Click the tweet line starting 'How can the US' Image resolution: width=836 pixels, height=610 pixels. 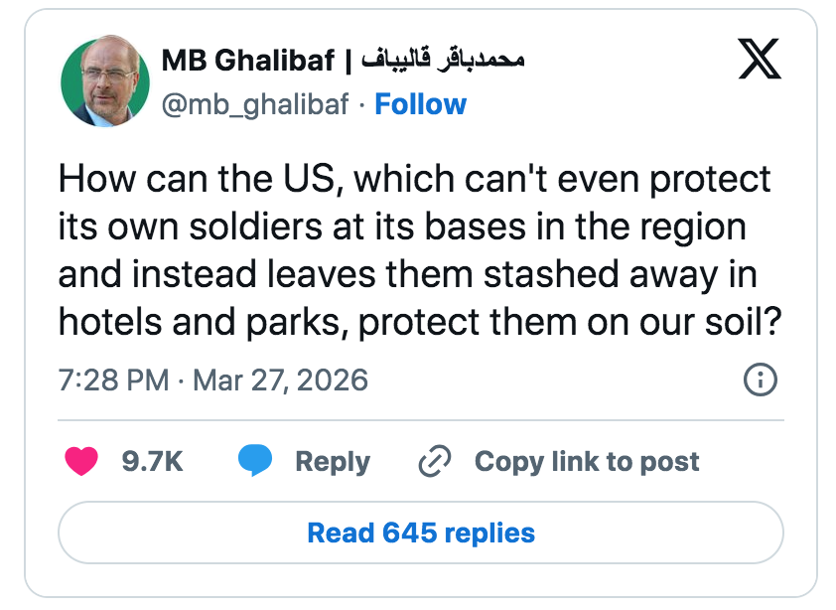coord(414,180)
